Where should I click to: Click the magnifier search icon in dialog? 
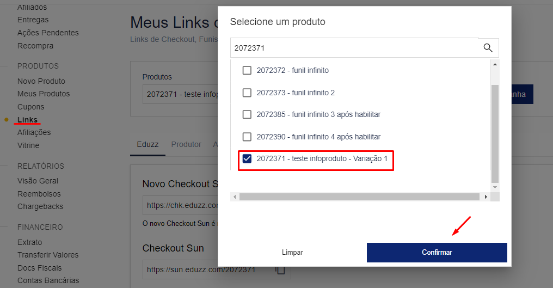(488, 48)
